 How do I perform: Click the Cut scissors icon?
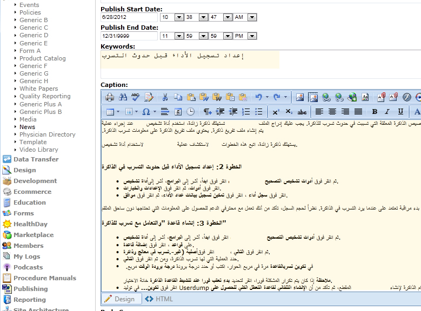click(165, 97)
